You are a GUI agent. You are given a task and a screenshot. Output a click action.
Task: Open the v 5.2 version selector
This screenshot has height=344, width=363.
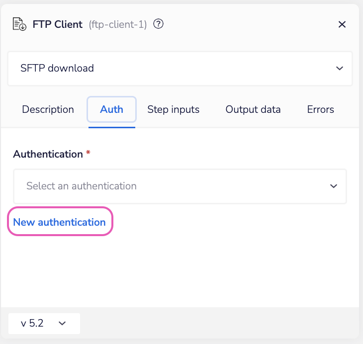[44, 323]
